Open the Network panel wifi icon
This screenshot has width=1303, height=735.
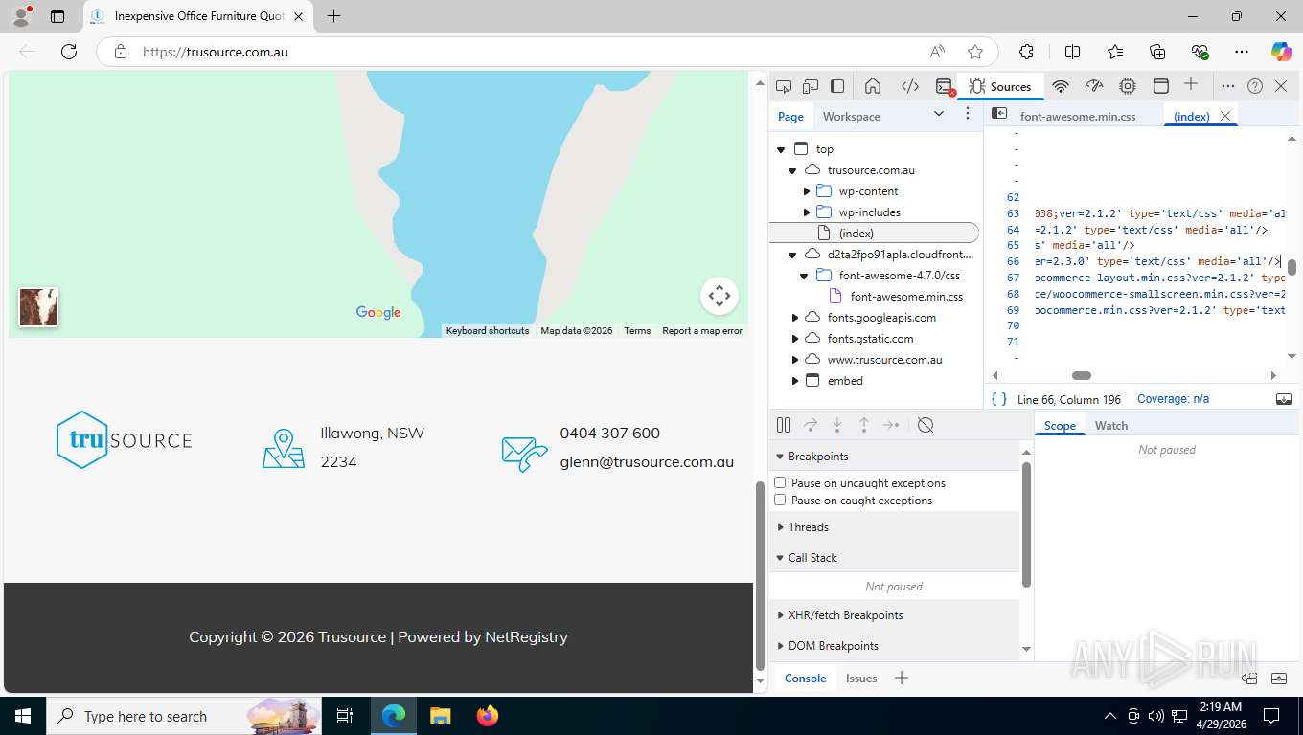coord(1061,86)
